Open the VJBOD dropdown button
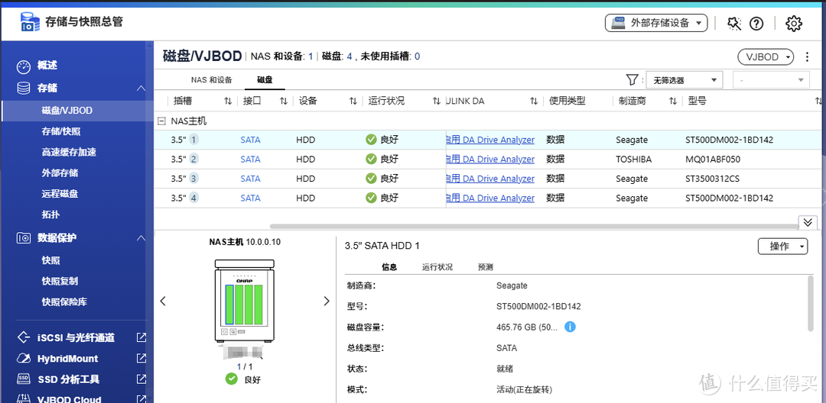This screenshot has height=403, width=826. 765,56
